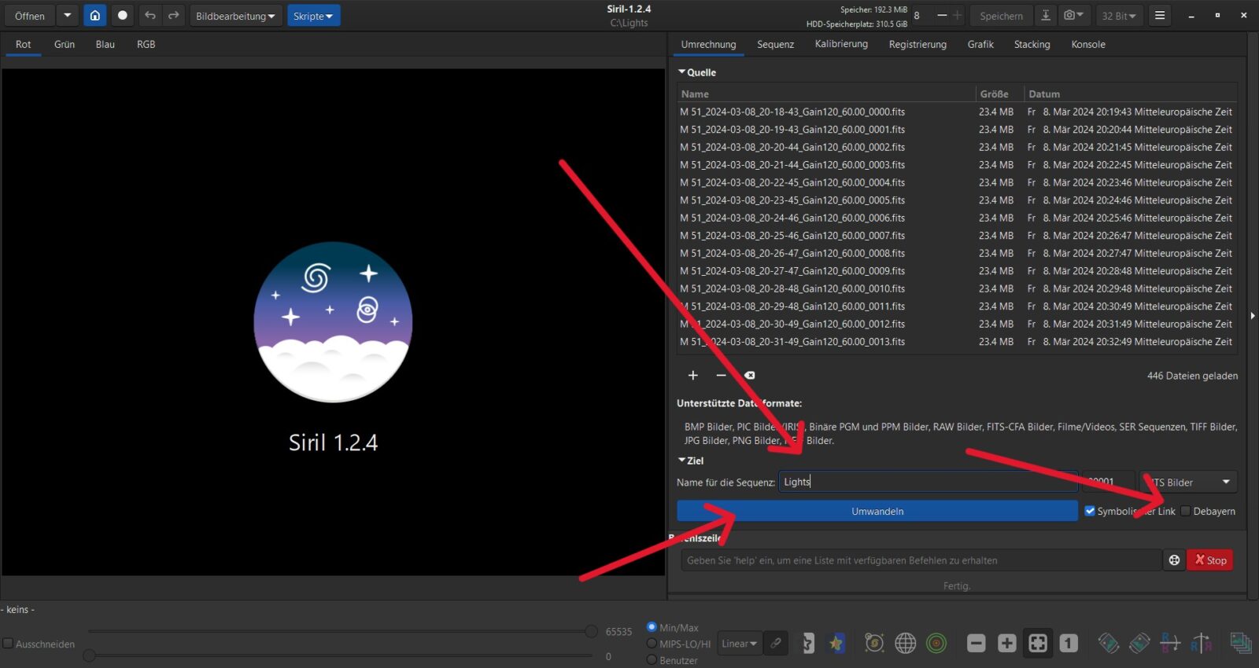Image resolution: width=1259 pixels, height=668 pixels.
Task: Click the false color star icon
Action: coord(836,644)
